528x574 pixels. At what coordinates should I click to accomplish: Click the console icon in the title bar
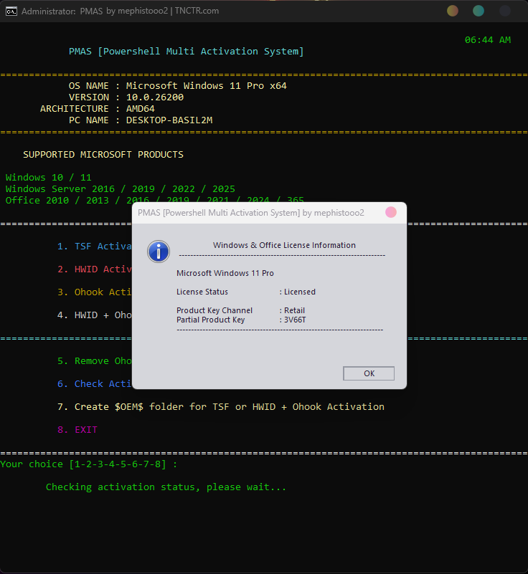point(11,11)
